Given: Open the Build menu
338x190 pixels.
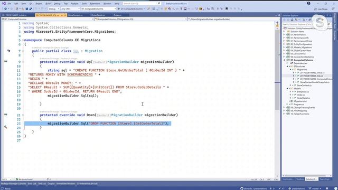Looking at the screenshot, I should point(48,4).
